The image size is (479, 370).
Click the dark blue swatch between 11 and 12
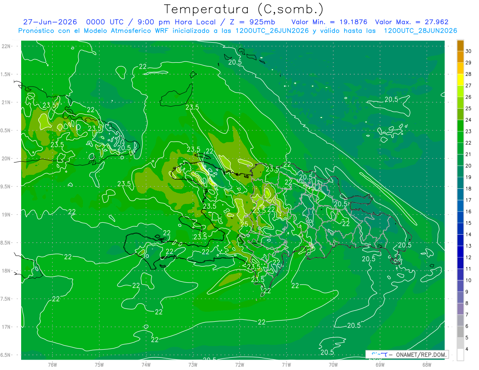click(460, 263)
